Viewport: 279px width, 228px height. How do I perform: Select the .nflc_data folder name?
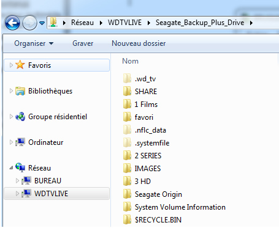coord(150,130)
